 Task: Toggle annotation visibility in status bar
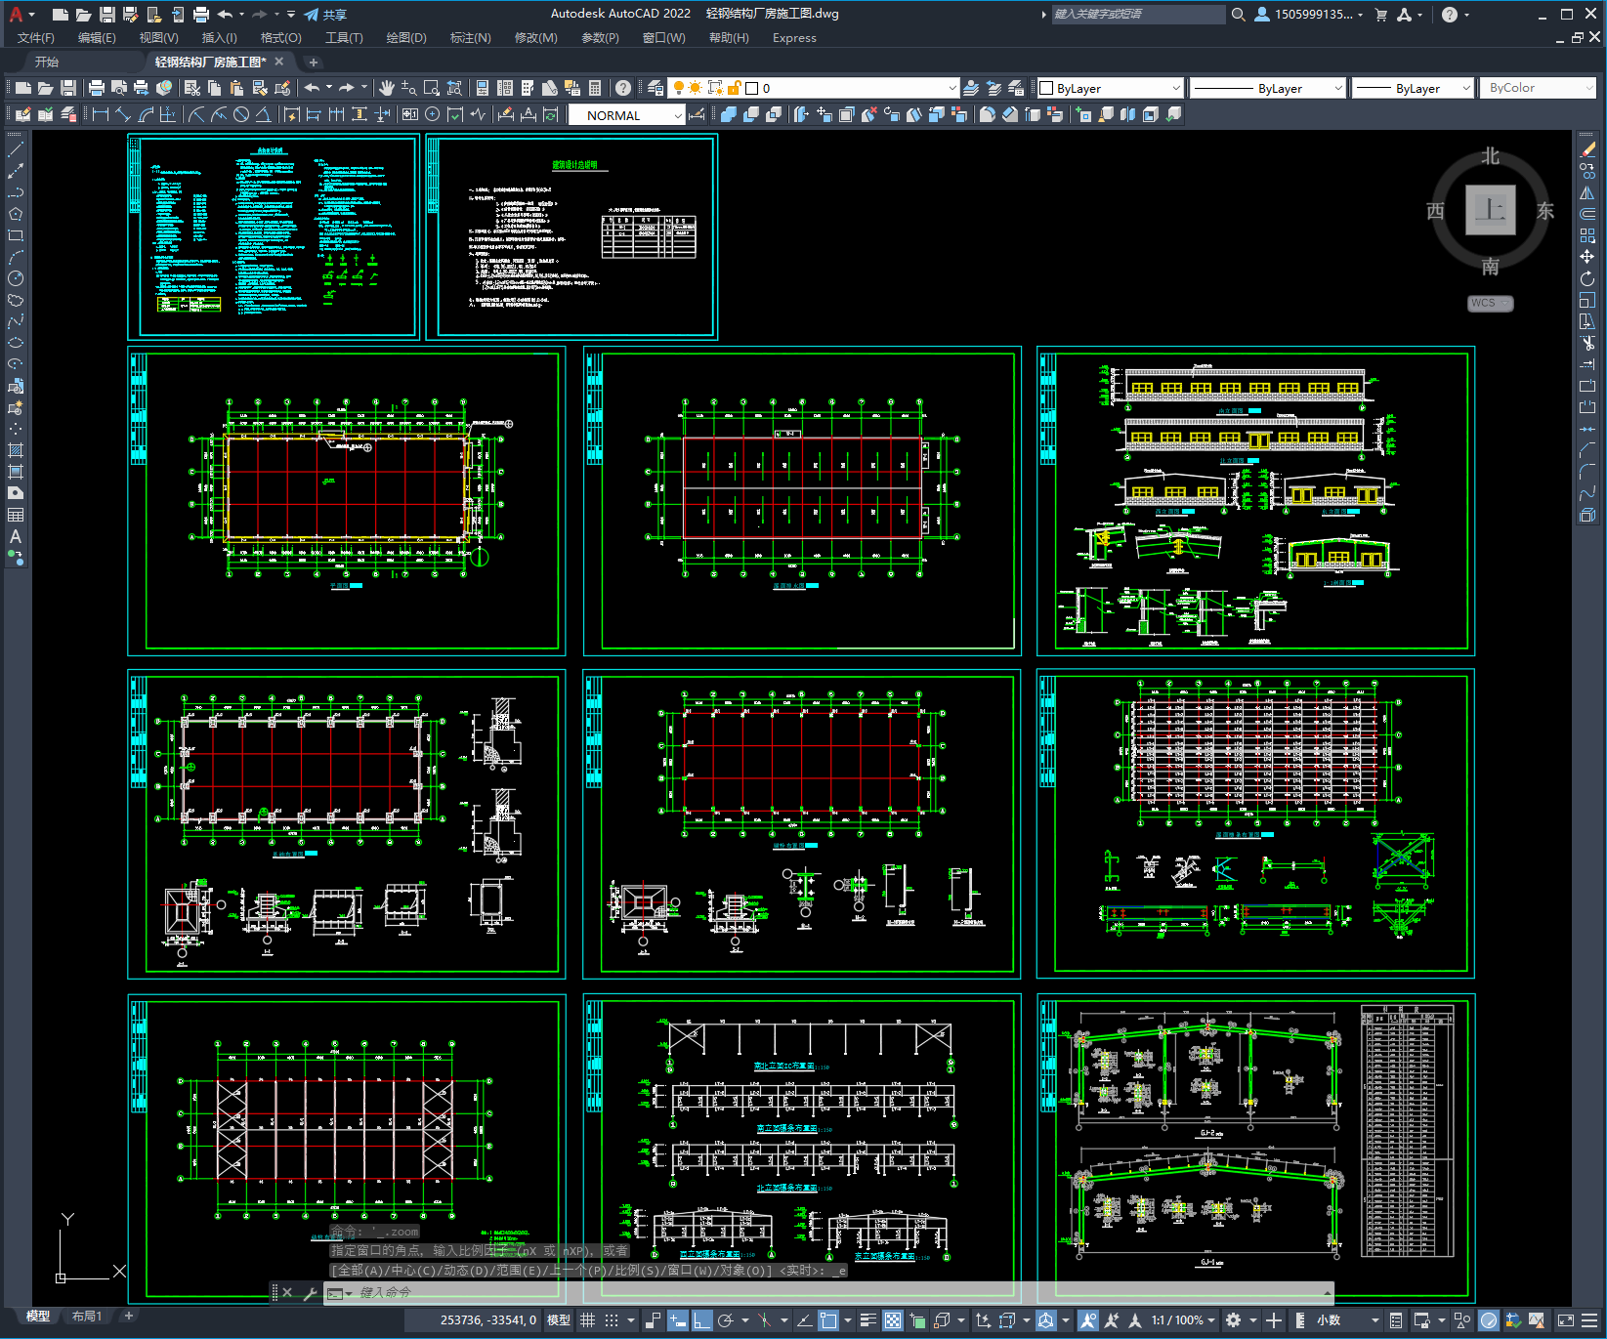(1088, 1320)
